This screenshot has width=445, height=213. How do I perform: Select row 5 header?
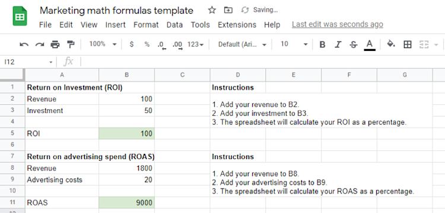pos(12,134)
